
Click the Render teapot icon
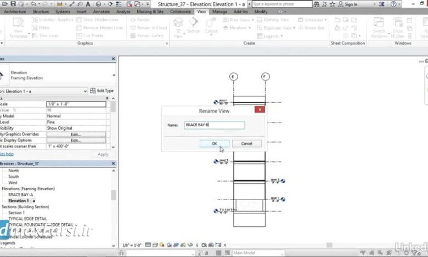click(133, 20)
